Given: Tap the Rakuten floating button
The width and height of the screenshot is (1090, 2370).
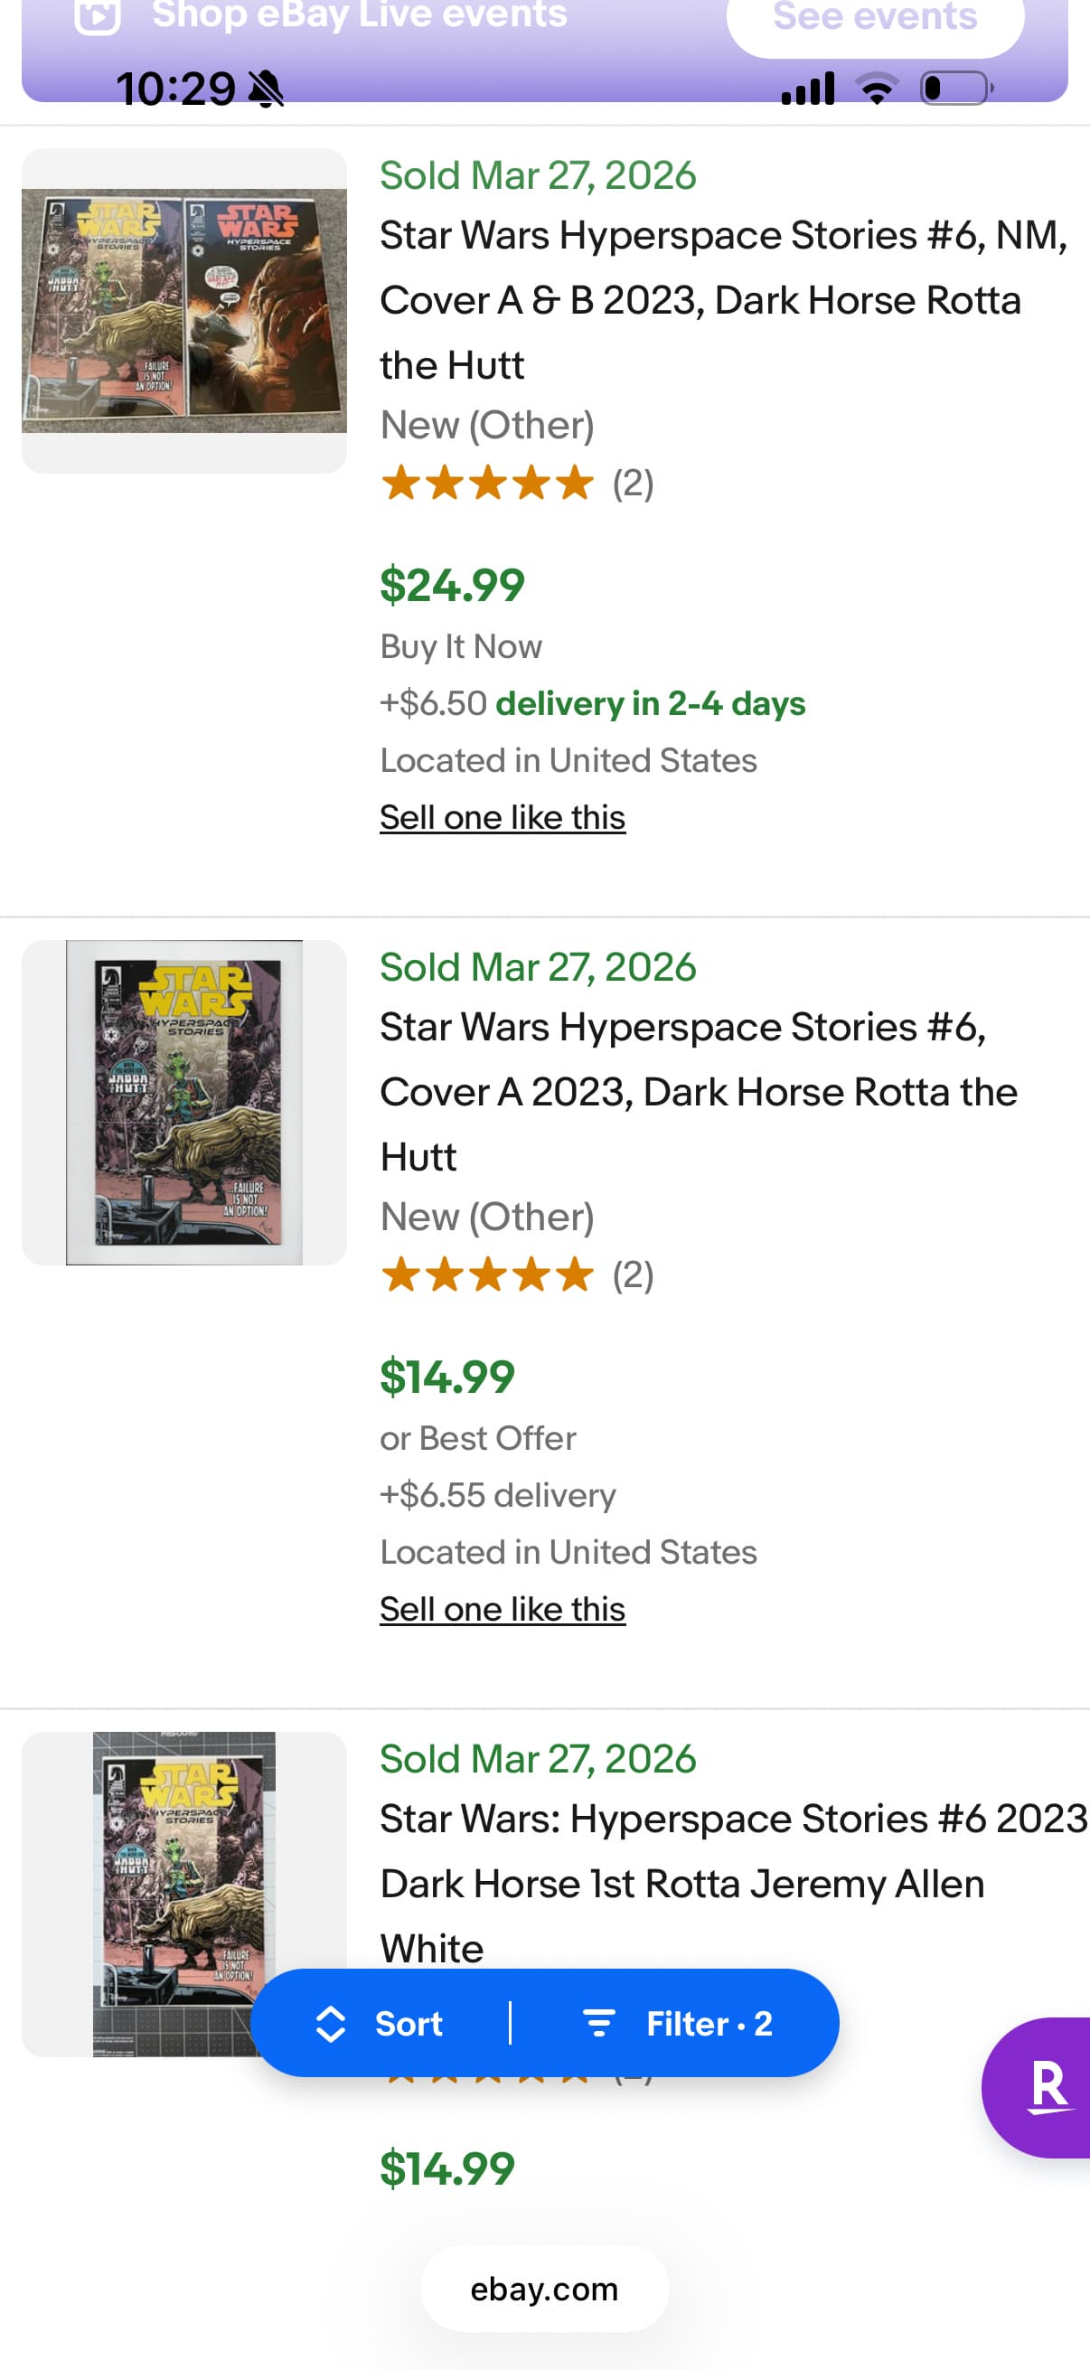Looking at the screenshot, I should click(1044, 2086).
